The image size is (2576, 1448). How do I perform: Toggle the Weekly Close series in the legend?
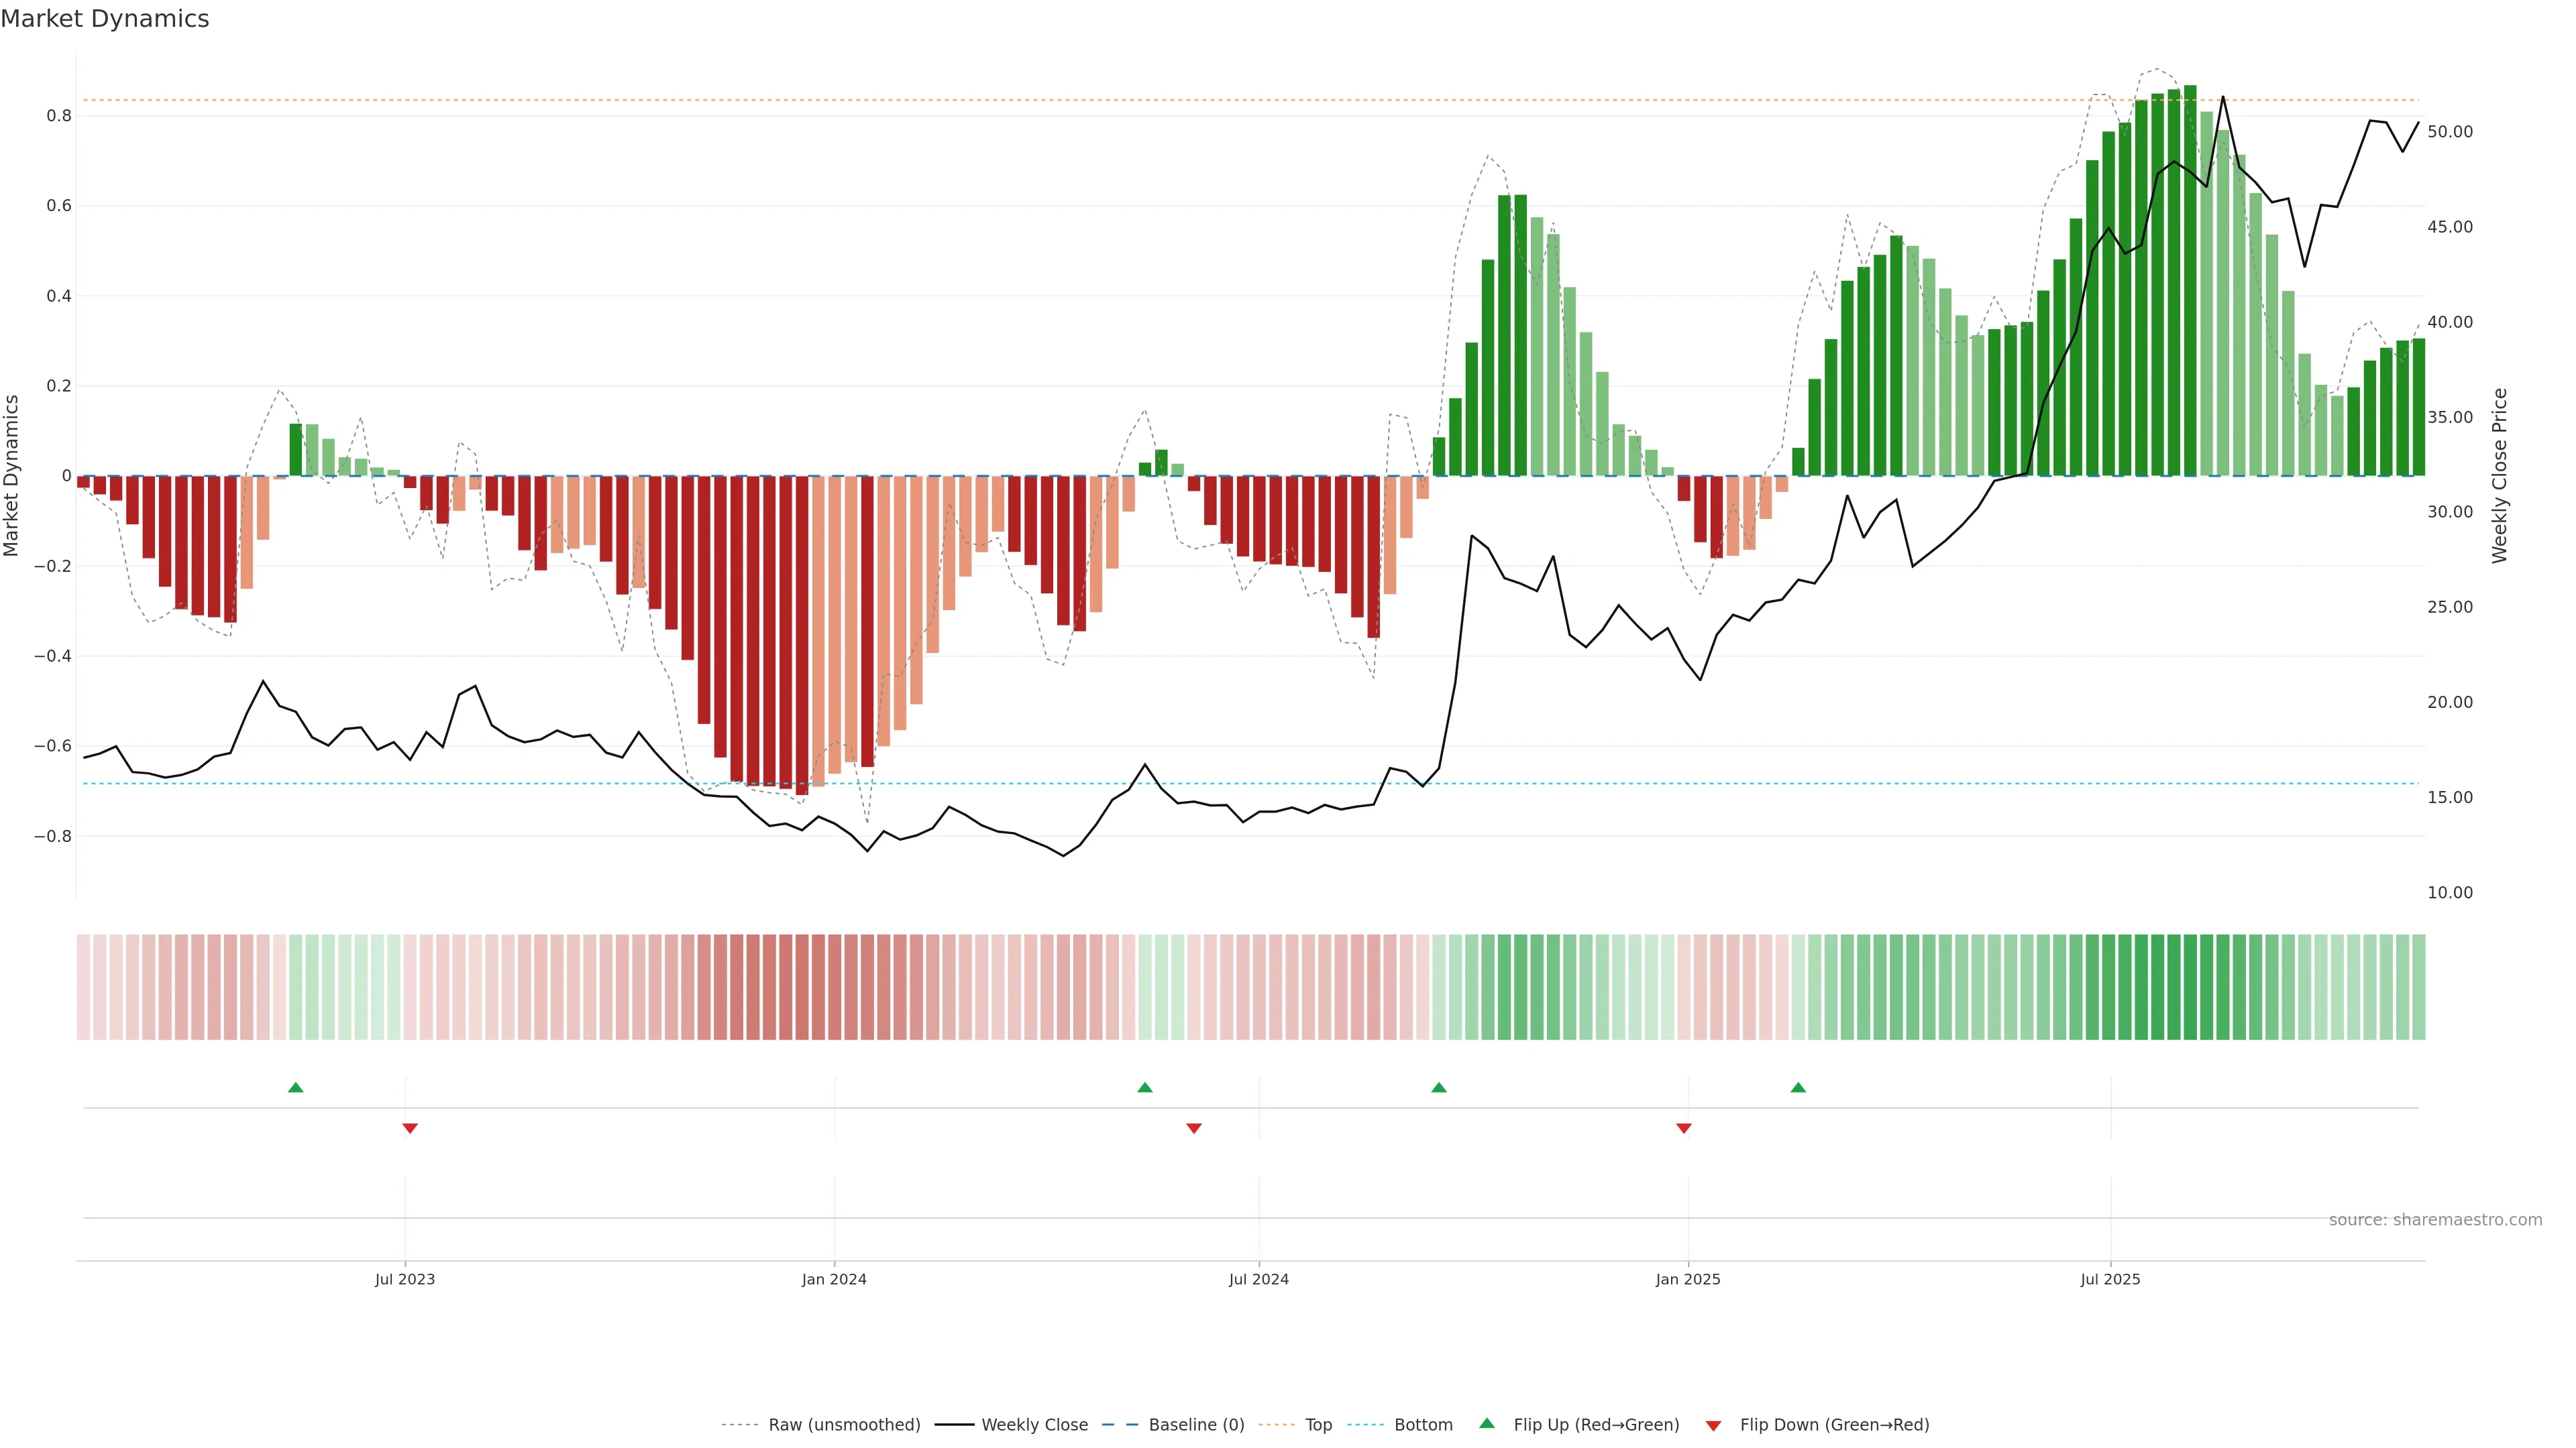click(x=1034, y=1425)
